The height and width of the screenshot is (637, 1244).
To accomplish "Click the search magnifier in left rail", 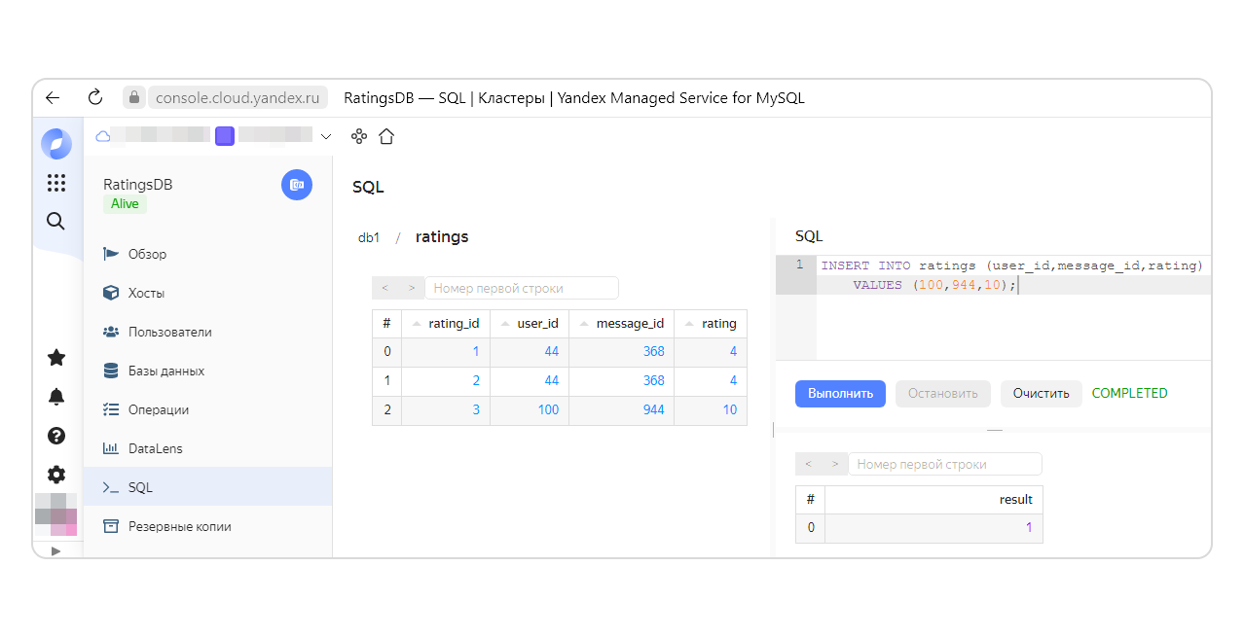I will pos(56,222).
